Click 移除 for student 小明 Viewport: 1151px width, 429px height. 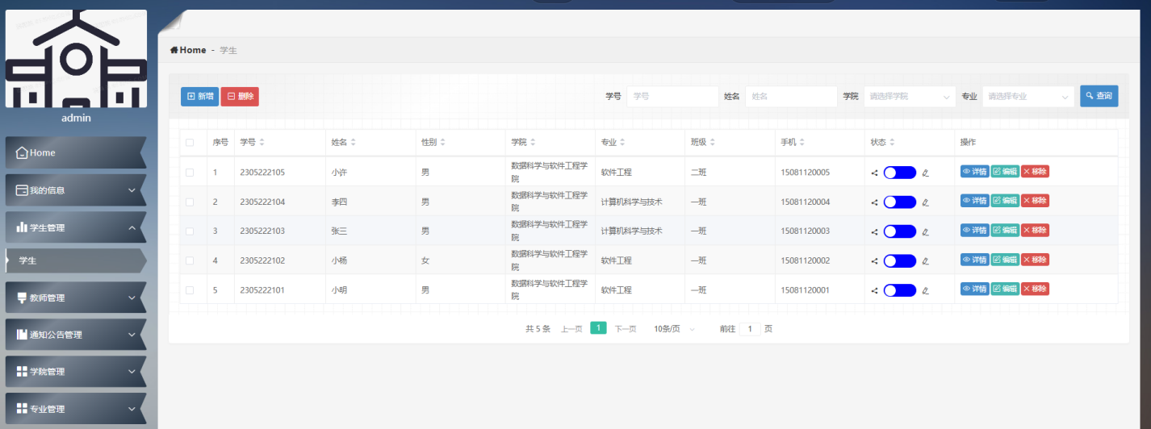[x=1036, y=289]
